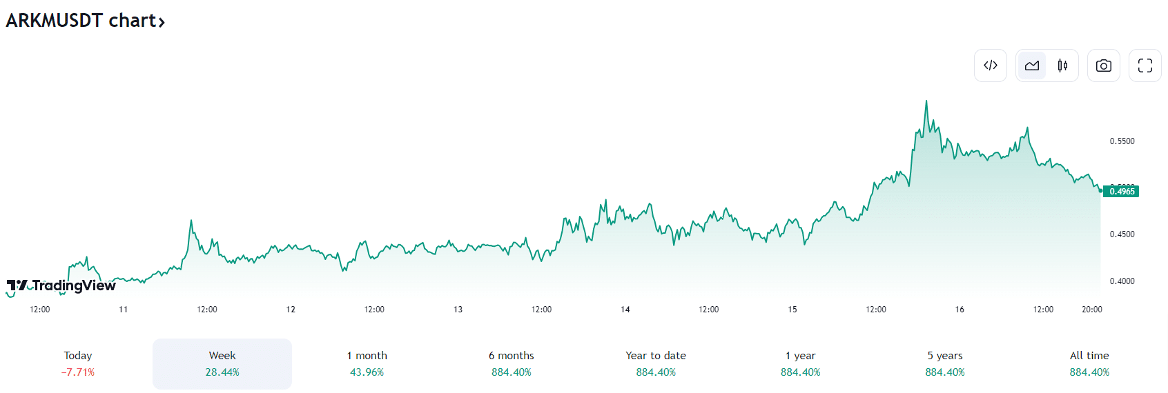The width and height of the screenshot is (1168, 393).
Task: Select the 6 months time range
Action: [512, 363]
